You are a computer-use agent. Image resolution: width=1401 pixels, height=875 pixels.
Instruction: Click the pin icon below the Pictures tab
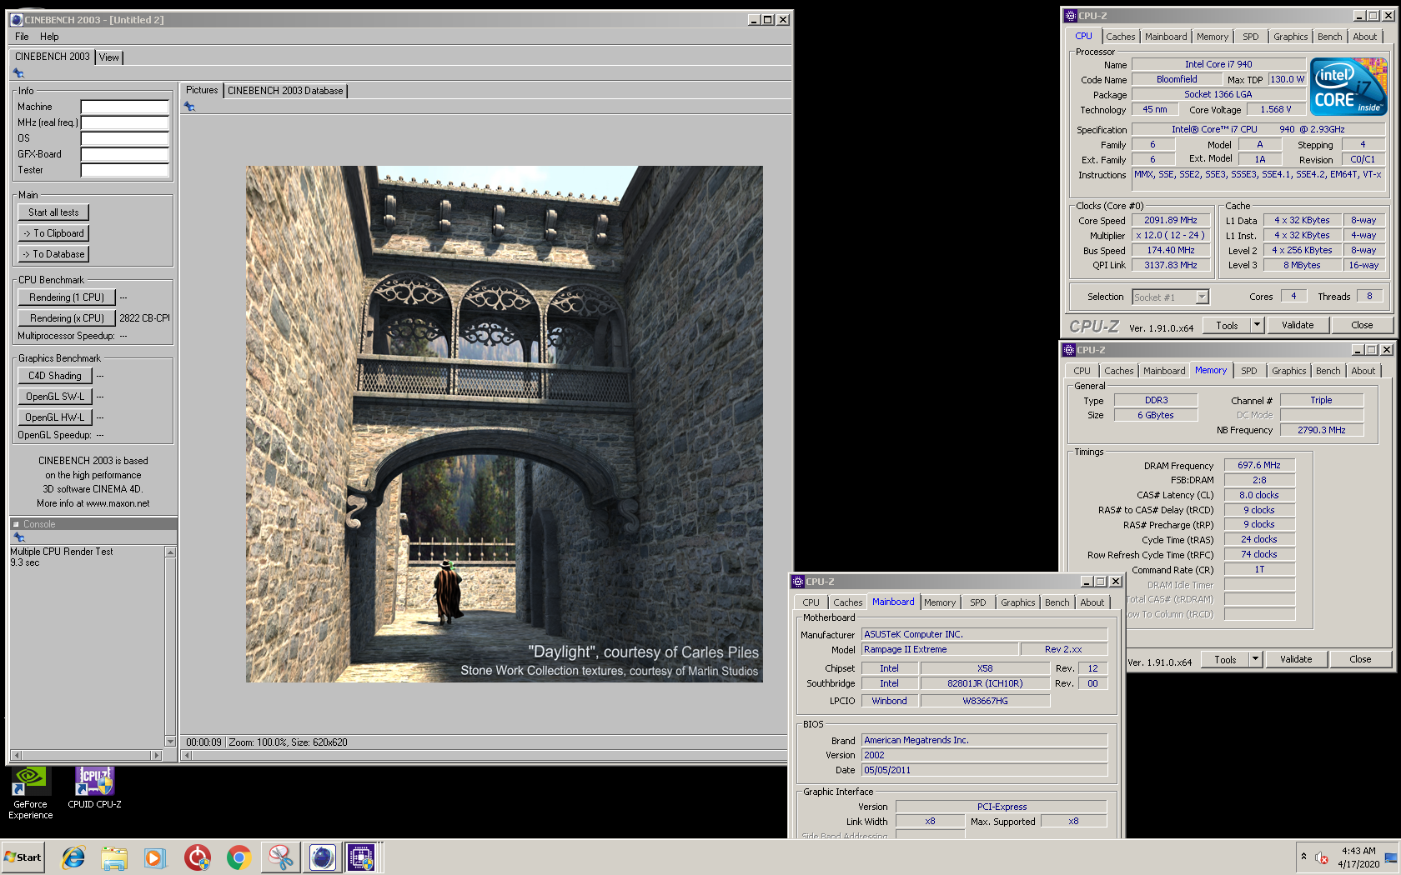click(189, 107)
